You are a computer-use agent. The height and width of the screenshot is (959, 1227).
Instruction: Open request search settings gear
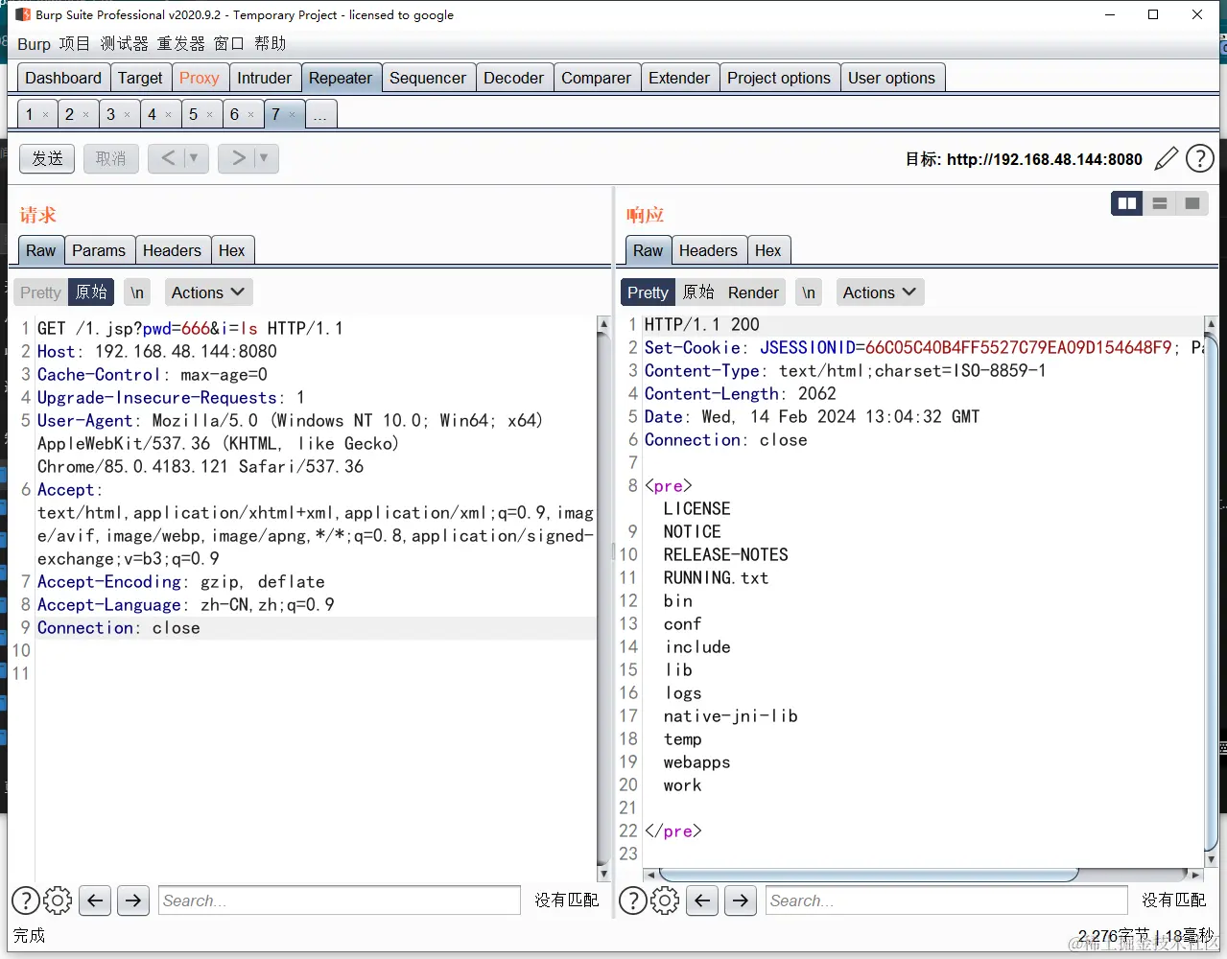click(x=58, y=901)
